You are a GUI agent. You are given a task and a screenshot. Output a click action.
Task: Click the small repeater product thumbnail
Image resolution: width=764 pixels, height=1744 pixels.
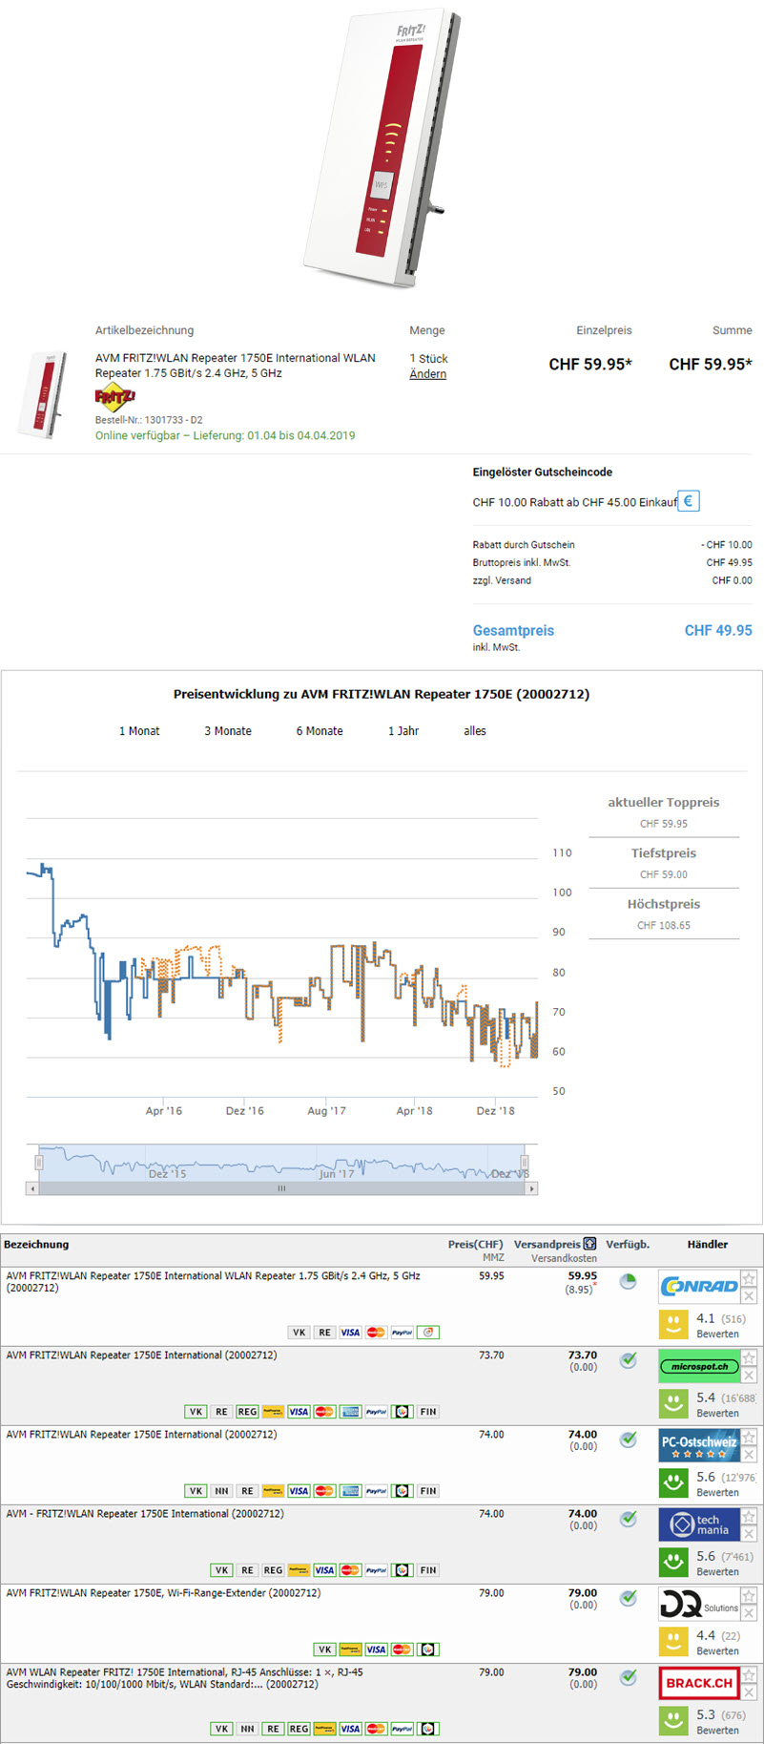pyautogui.click(x=44, y=393)
